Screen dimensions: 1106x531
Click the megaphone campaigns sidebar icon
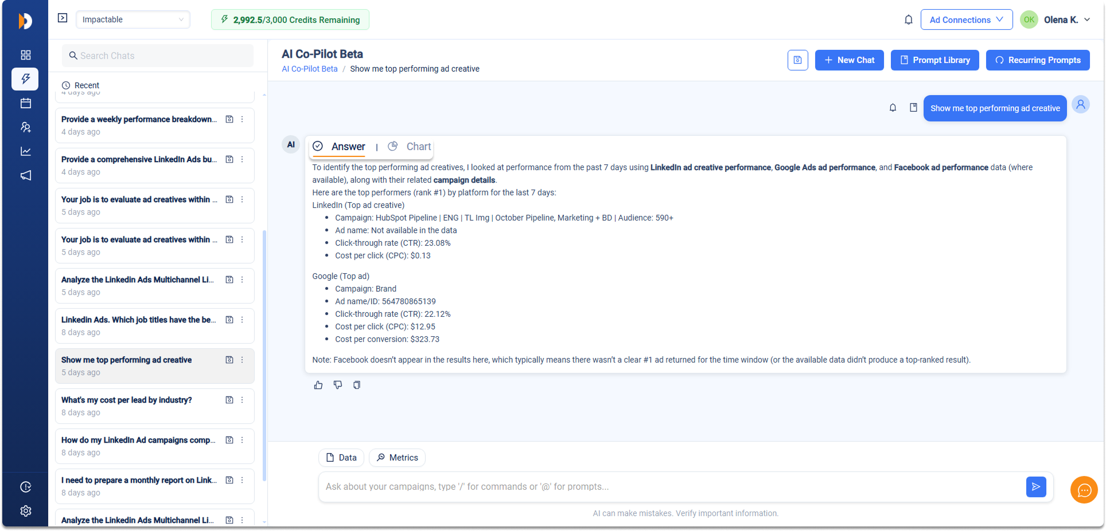pos(25,175)
